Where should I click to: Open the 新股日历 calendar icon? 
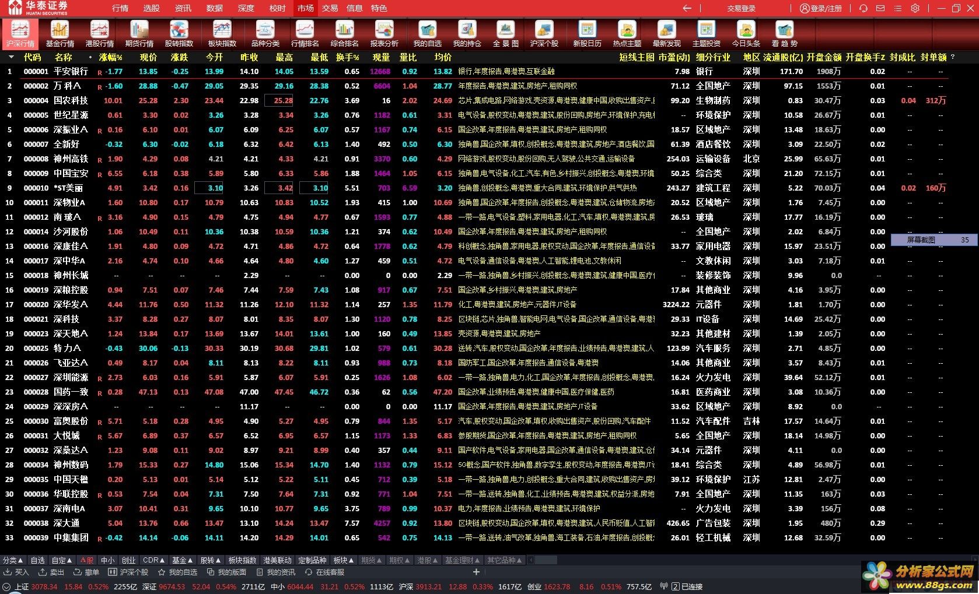(x=587, y=34)
